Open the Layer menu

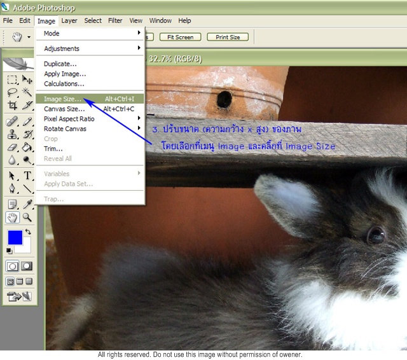pos(69,20)
